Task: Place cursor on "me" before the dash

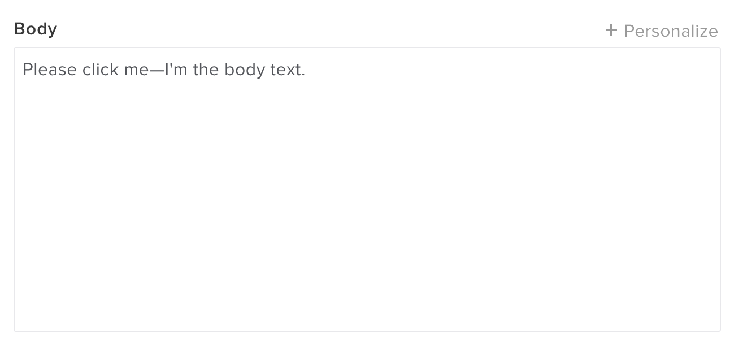Action: [136, 70]
